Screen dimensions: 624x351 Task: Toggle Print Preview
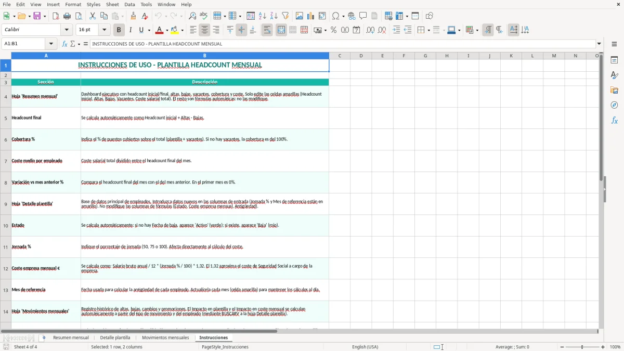79,16
